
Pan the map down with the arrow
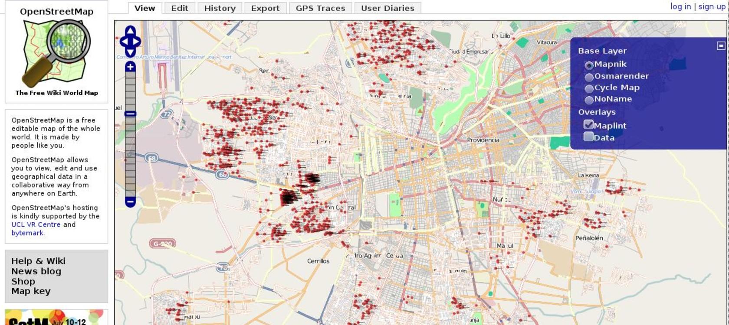[x=130, y=52]
